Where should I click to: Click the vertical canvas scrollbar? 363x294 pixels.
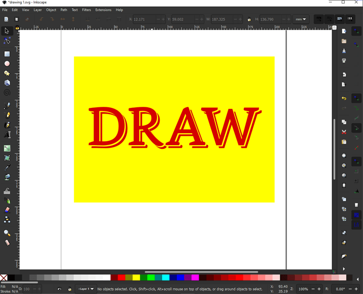(x=334, y=149)
